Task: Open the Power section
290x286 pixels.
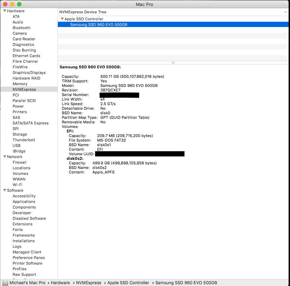Action: tap(18, 106)
